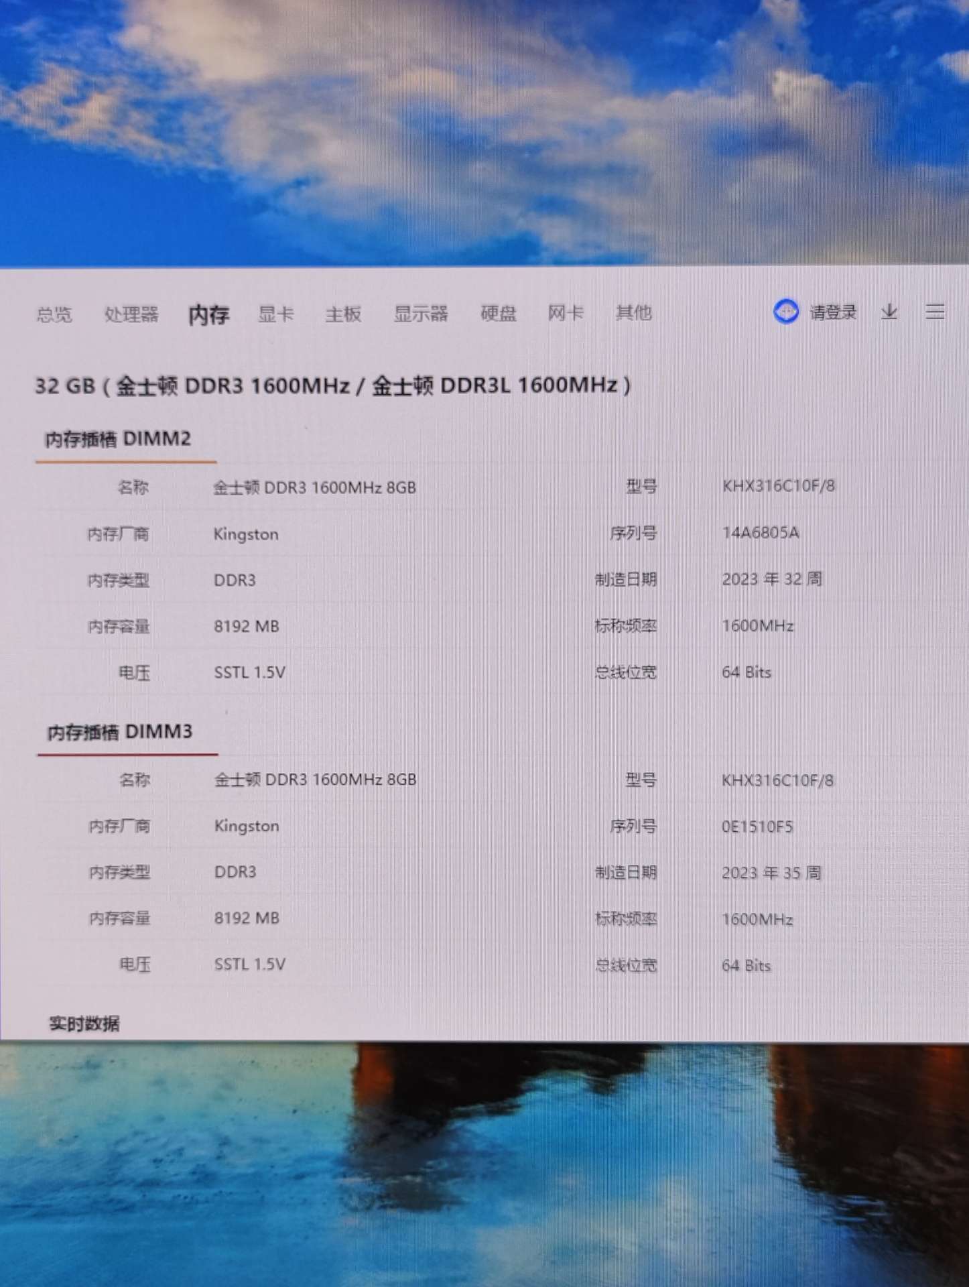Image resolution: width=969 pixels, height=1287 pixels.
Task: Click DIMM3 rated frequency 1600MHz
Action: click(x=757, y=919)
